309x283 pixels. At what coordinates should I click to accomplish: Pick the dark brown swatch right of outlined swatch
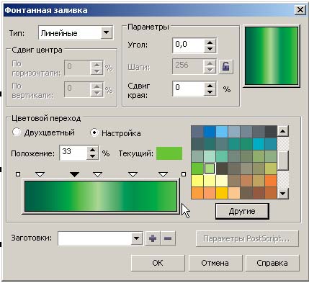click(x=222, y=169)
